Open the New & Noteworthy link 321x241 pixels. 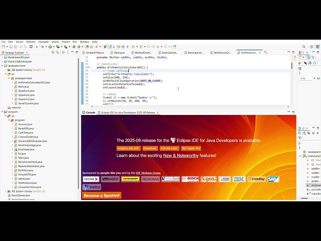point(181,156)
